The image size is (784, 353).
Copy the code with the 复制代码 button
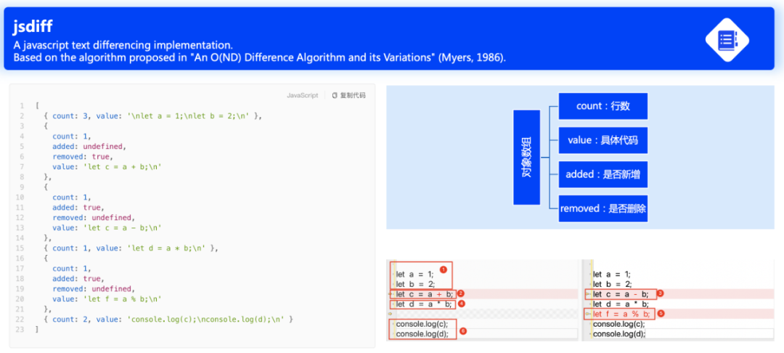pos(348,95)
